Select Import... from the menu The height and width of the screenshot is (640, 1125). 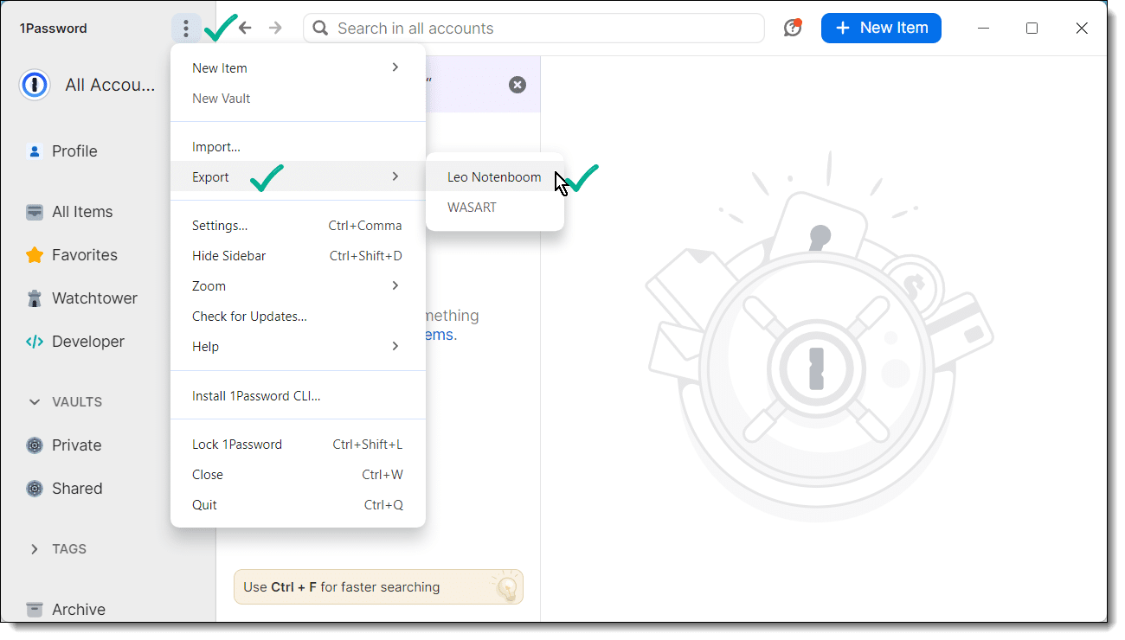point(216,148)
